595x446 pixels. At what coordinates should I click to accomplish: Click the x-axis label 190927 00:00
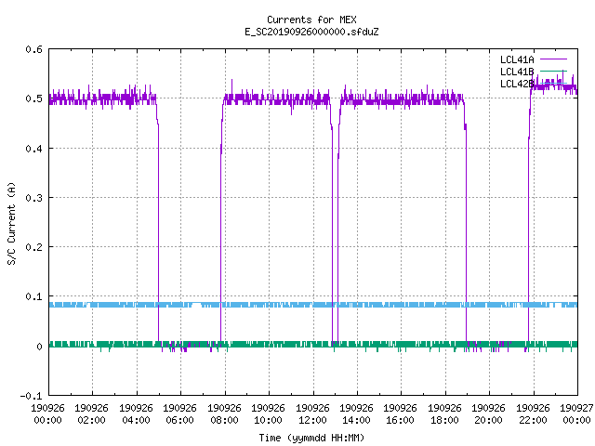pos(576,414)
